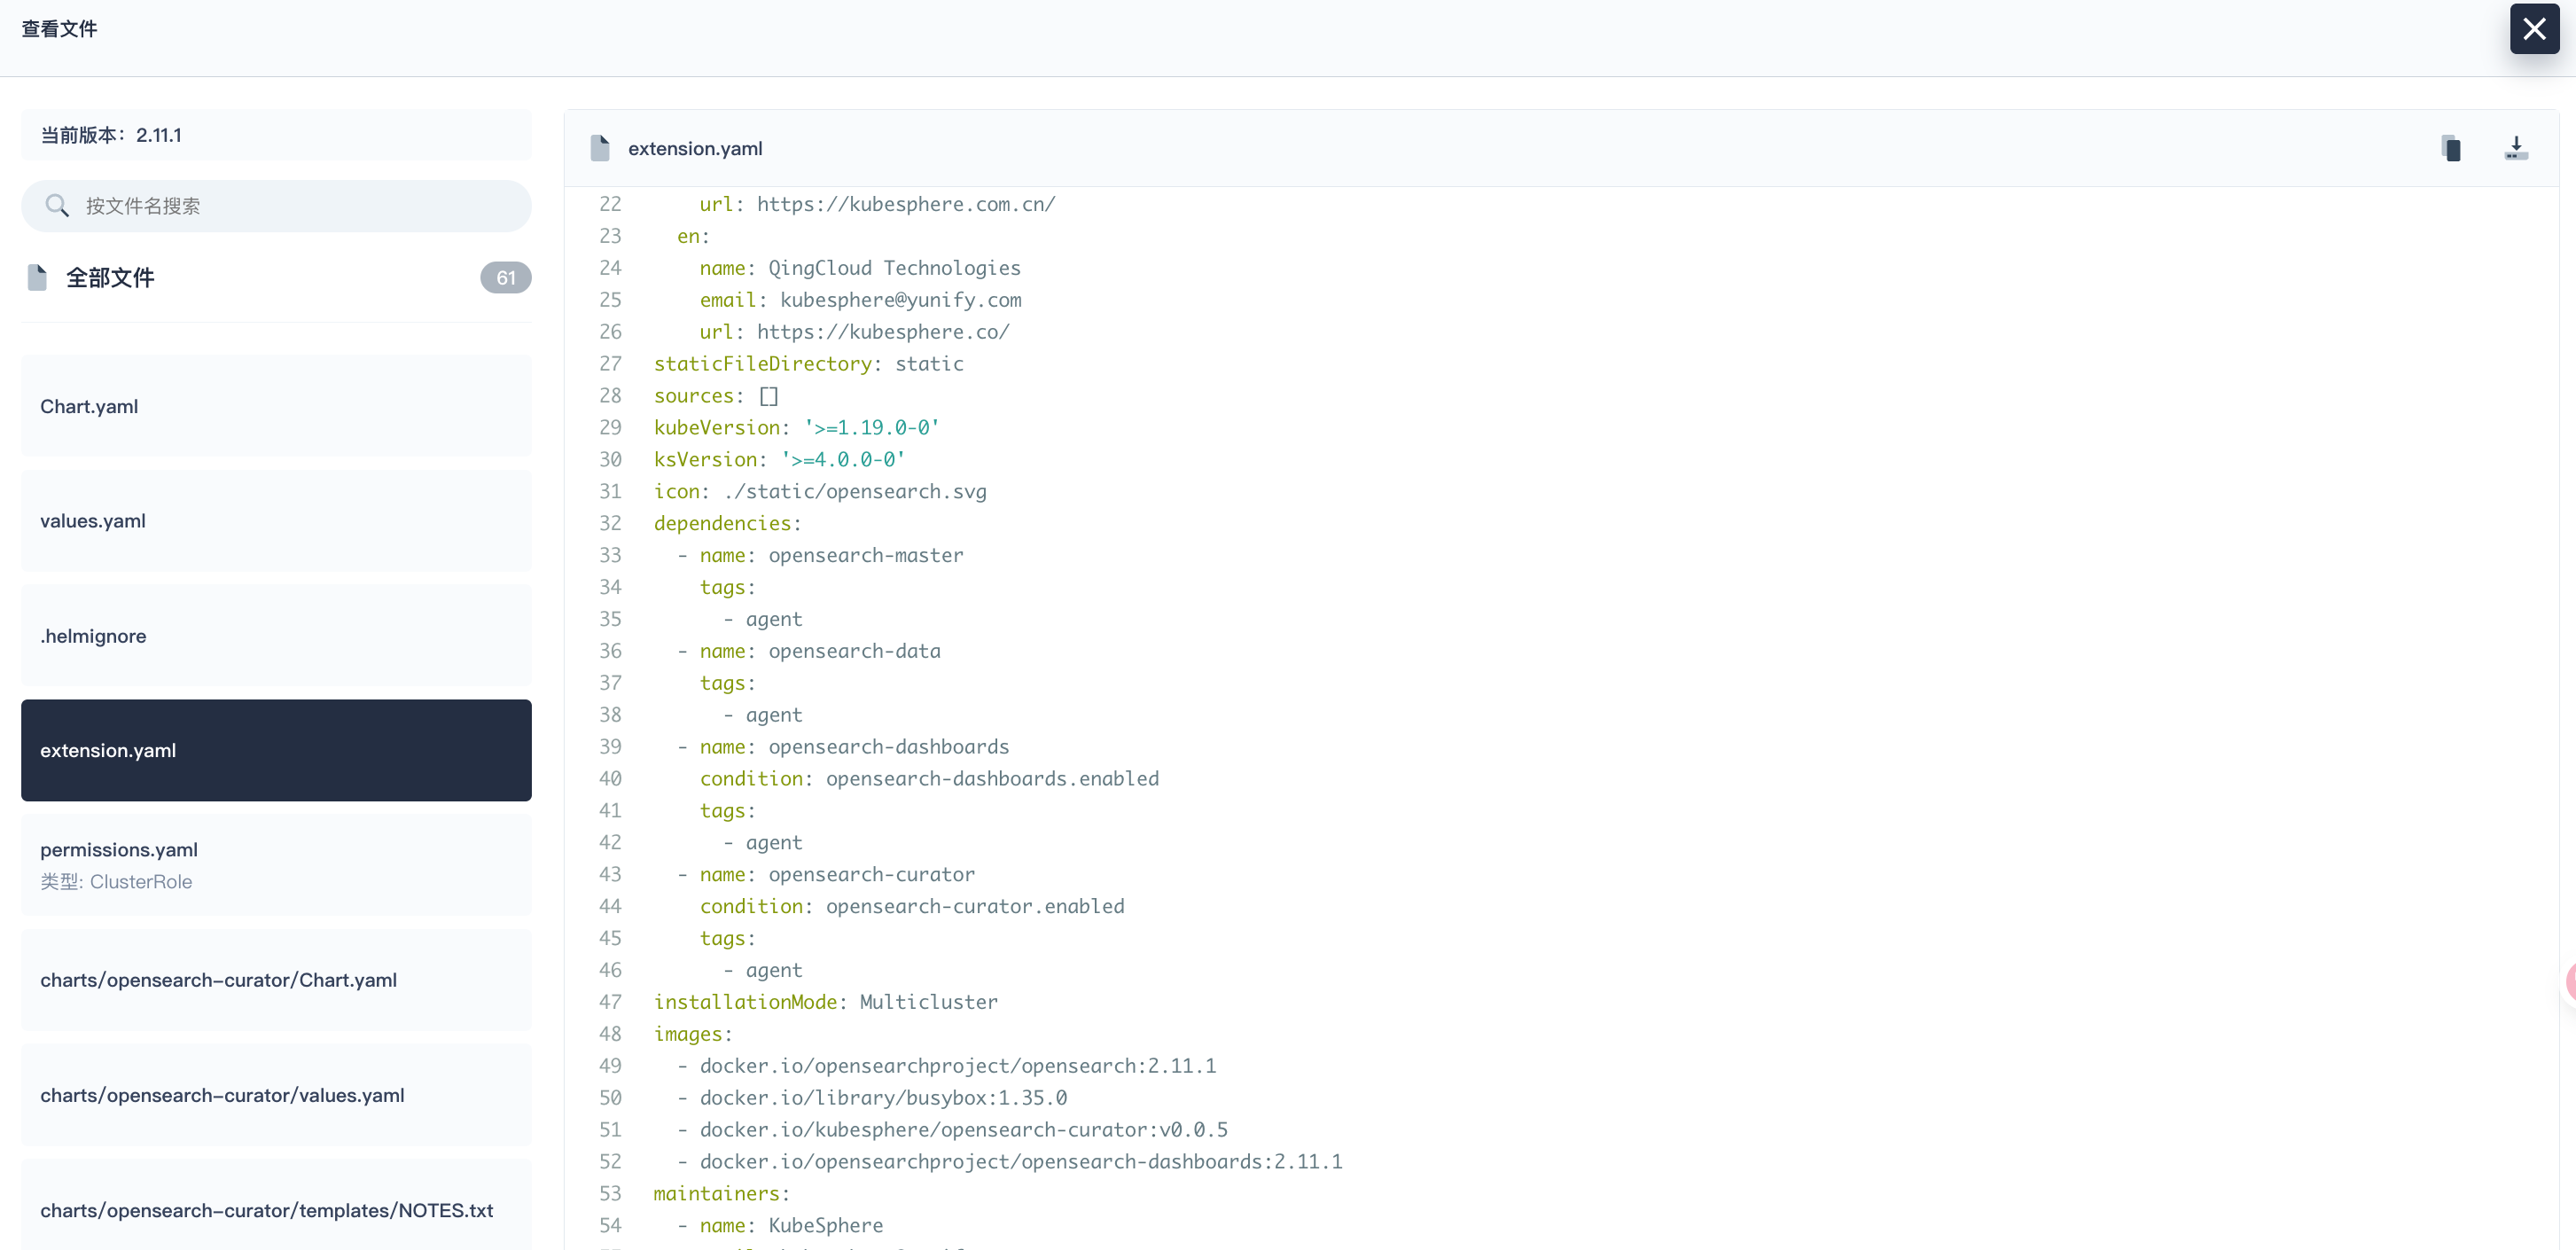Click line 49 opensearch:2.11.1 image
This screenshot has height=1250, width=2576.
click(958, 1066)
